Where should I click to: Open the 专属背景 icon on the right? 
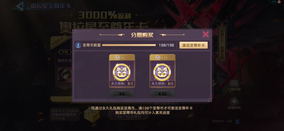pyautogui.click(x=234, y=85)
